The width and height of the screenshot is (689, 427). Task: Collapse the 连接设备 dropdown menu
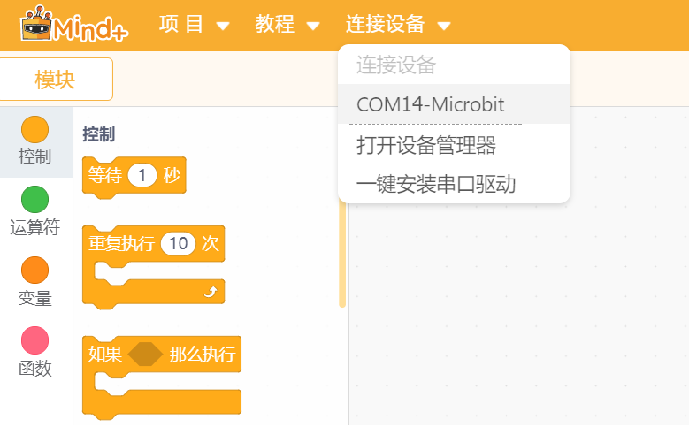pos(398,25)
